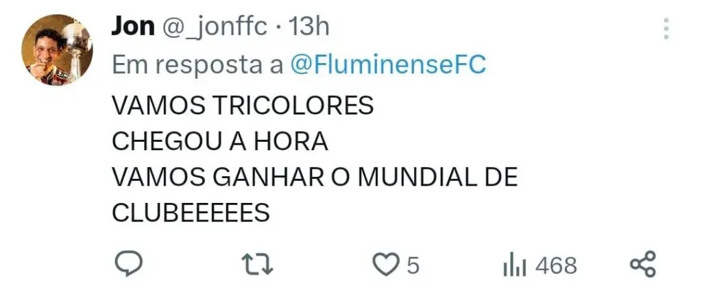Open the three-dot more options menu
Image resolution: width=702 pixels, height=292 pixels.
pyautogui.click(x=665, y=29)
